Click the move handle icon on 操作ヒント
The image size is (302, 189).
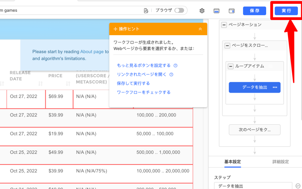(116, 29)
